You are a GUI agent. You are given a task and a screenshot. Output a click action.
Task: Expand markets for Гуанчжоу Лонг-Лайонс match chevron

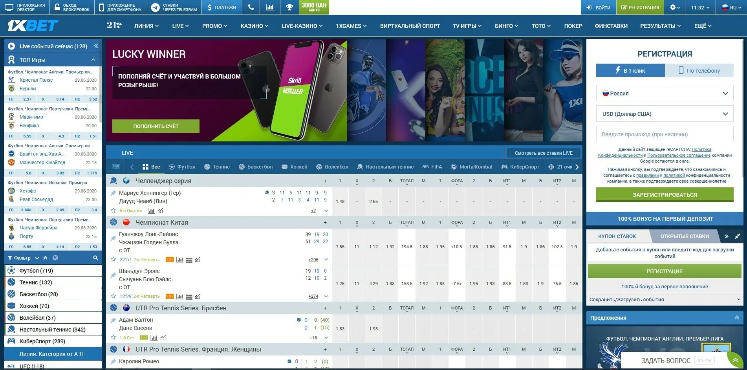326,260
